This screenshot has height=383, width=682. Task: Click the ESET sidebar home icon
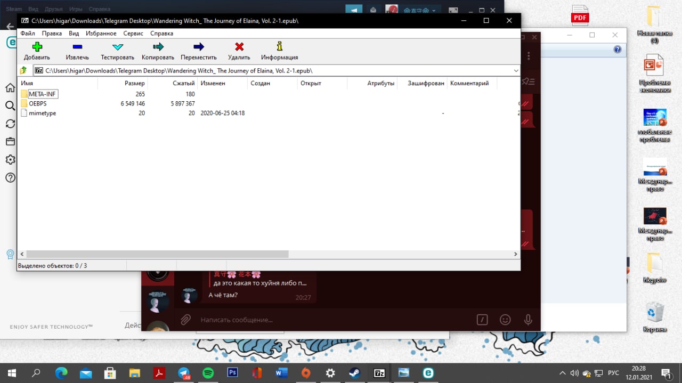pos(10,88)
